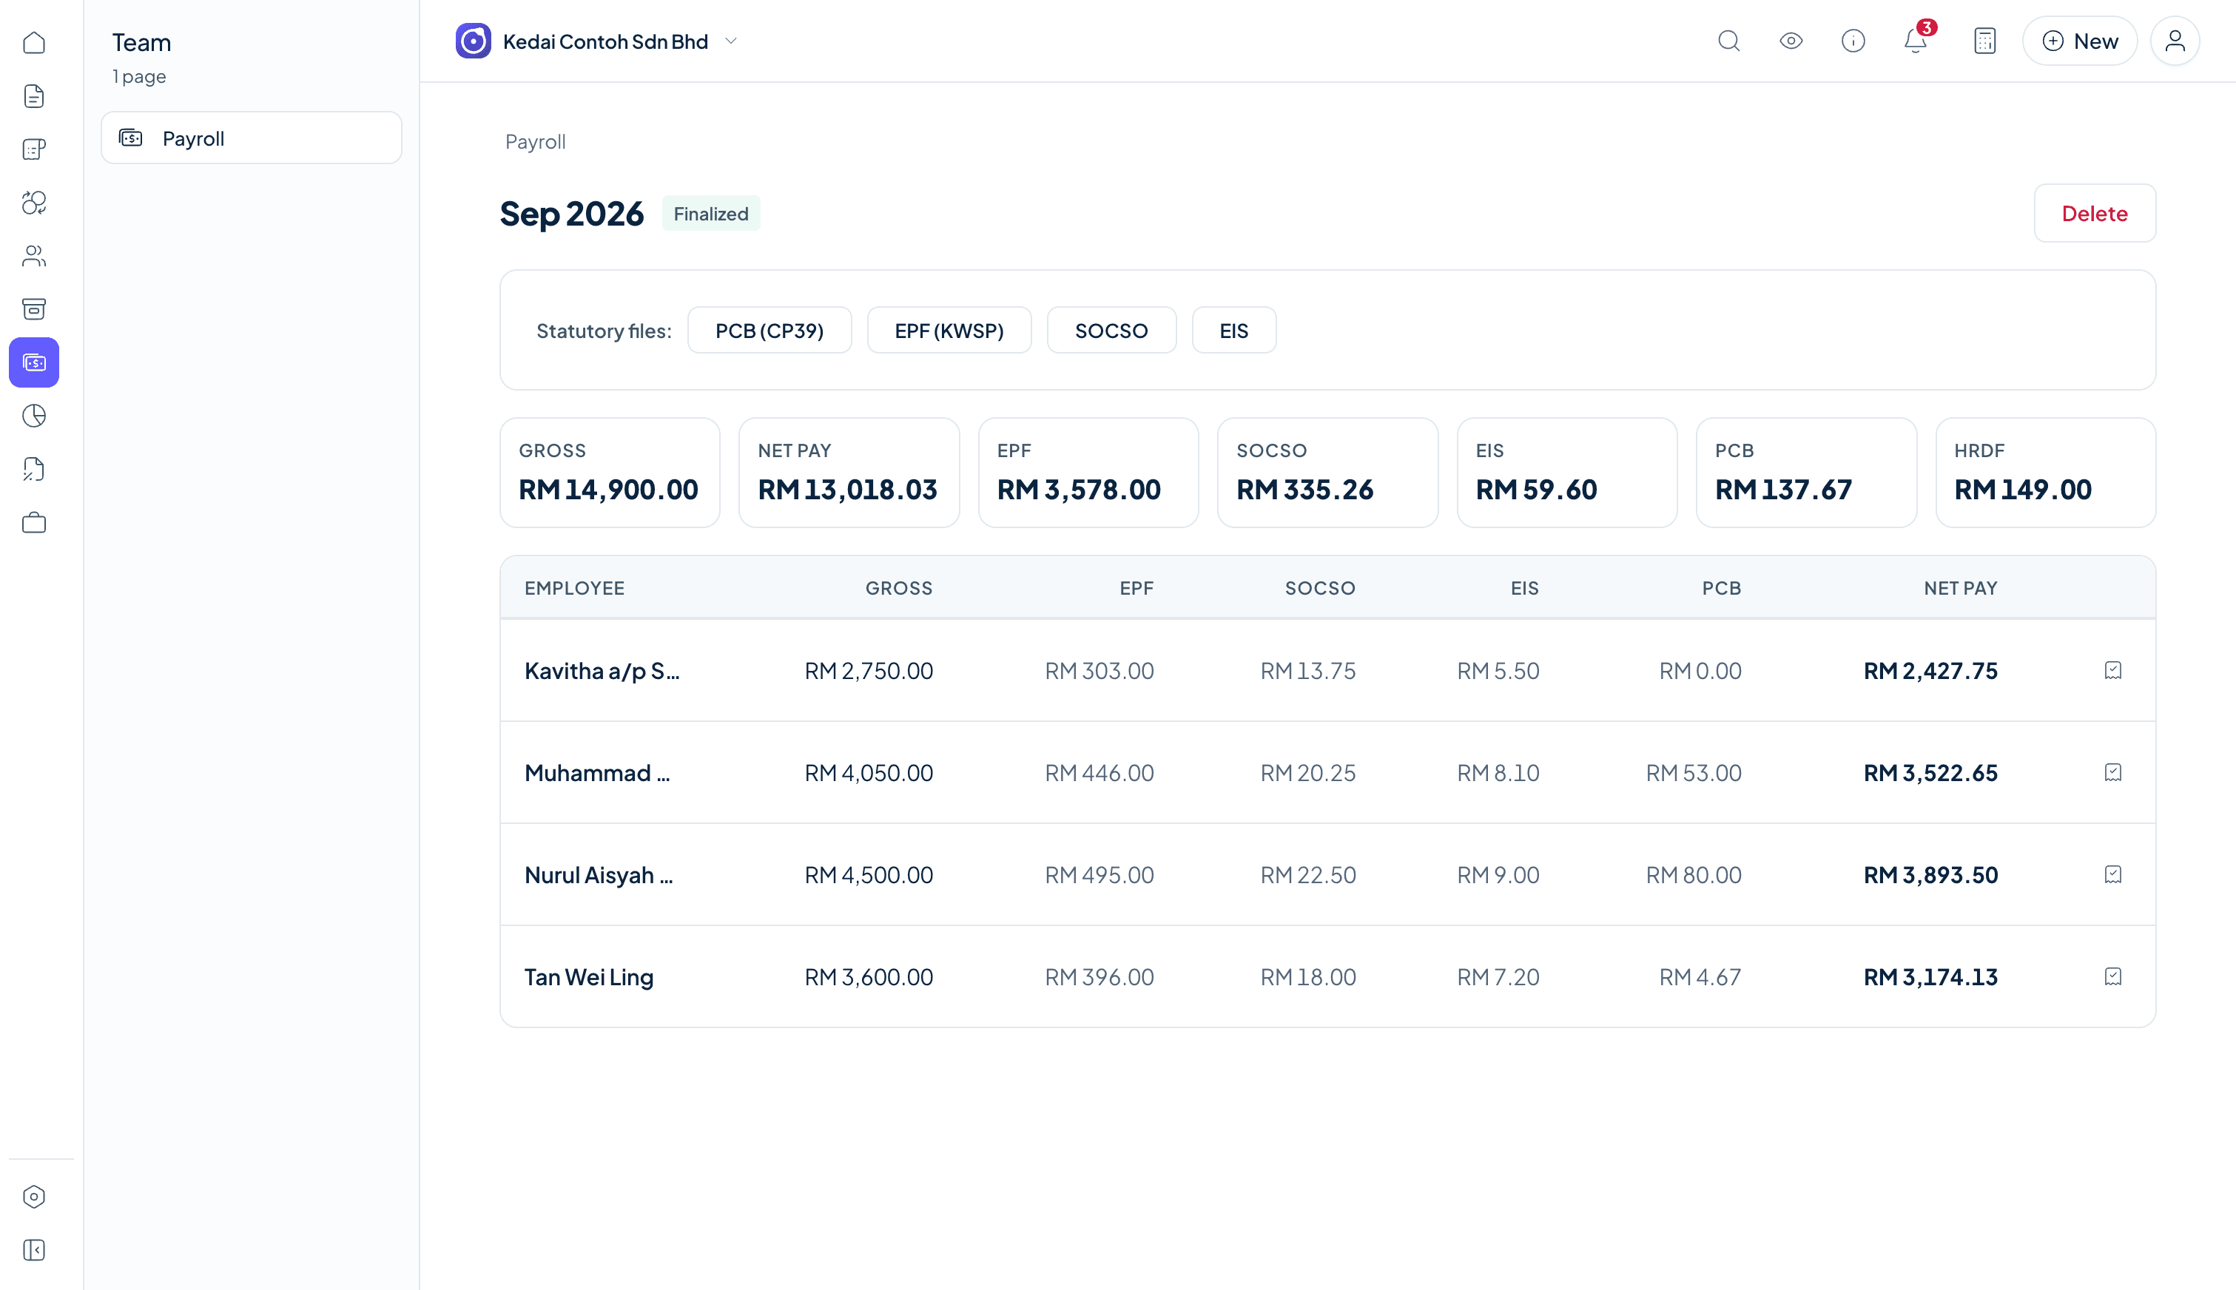Download the EIS statutory file

pos(1233,331)
